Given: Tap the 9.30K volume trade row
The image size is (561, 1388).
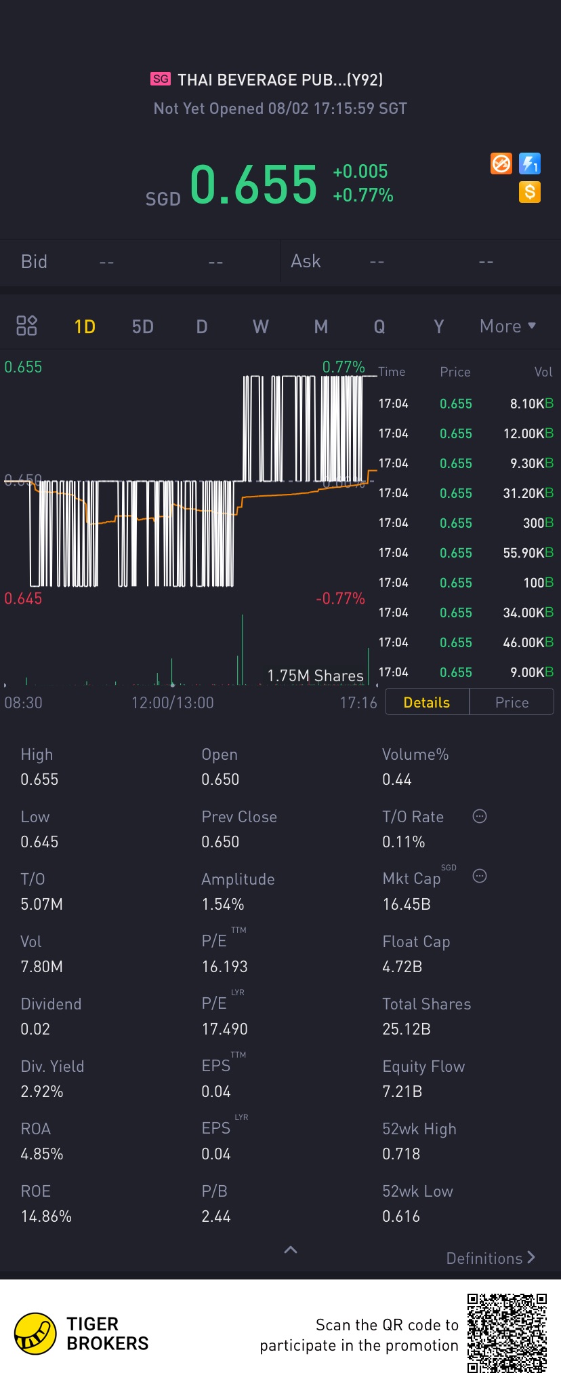Looking at the screenshot, I should point(465,463).
